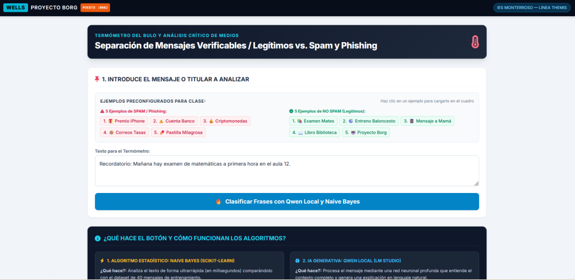Click the thermometer icon in header banner
The width and height of the screenshot is (575, 280).
[x=475, y=42]
